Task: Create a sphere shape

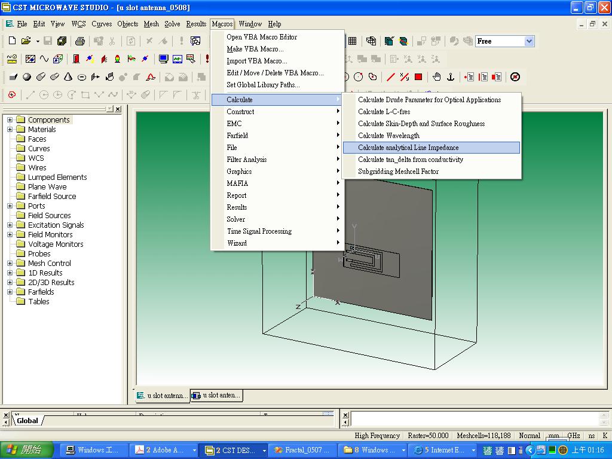Action: pos(27,77)
